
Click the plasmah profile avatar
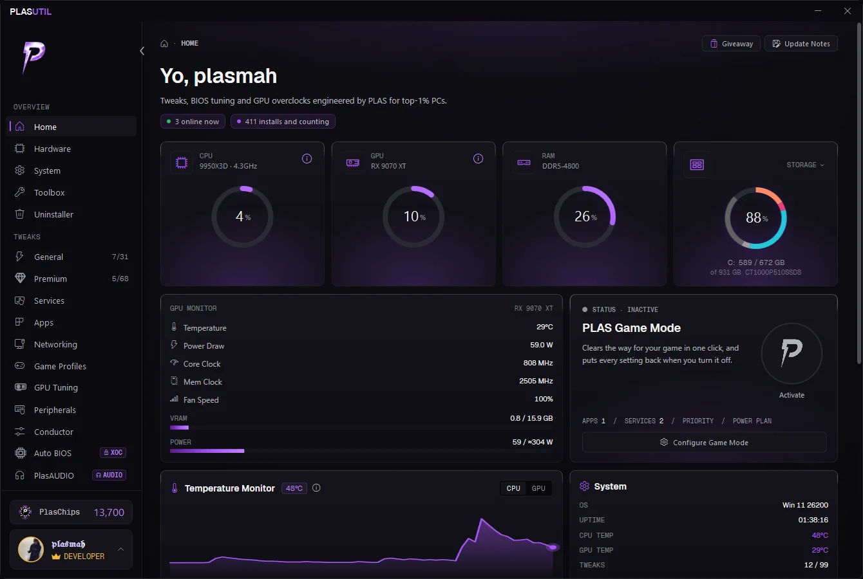coord(31,549)
